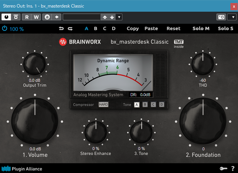Image resolution: width=238 pixels, height=173 pixels.
Task: Click Paste settings button
Action: 151,29
